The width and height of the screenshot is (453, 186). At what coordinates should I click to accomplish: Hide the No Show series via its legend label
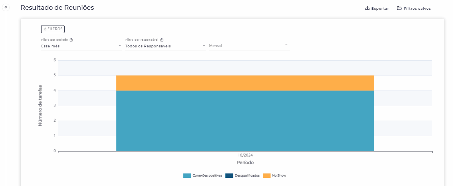tap(279, 175)
